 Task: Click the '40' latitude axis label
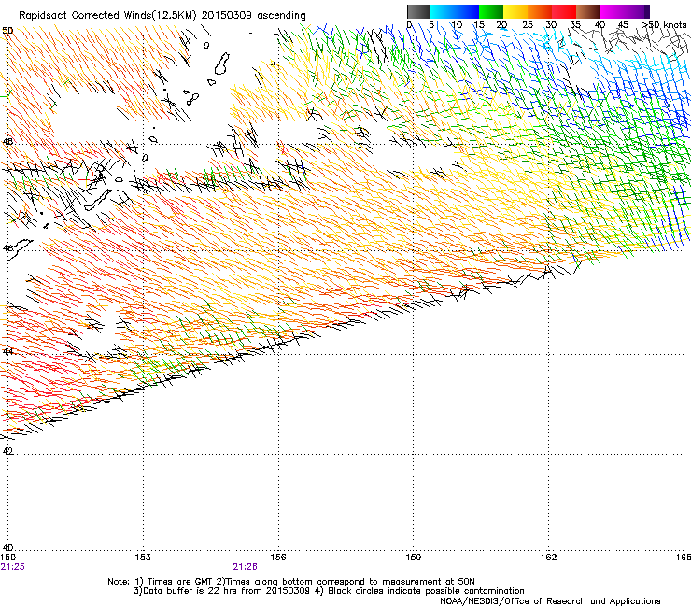tap(7, 547)
